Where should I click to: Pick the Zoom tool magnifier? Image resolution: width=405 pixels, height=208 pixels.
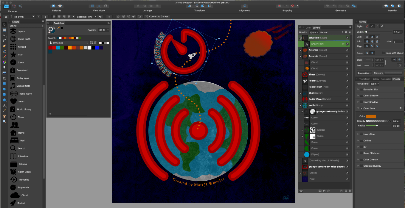pyautogui.click(x=4, y=121)
